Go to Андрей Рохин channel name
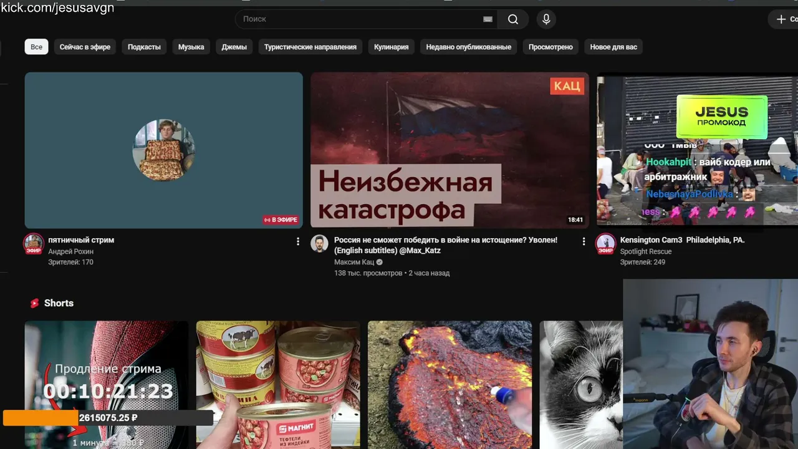This screenshot has height=449, width=798. (70, 251)
